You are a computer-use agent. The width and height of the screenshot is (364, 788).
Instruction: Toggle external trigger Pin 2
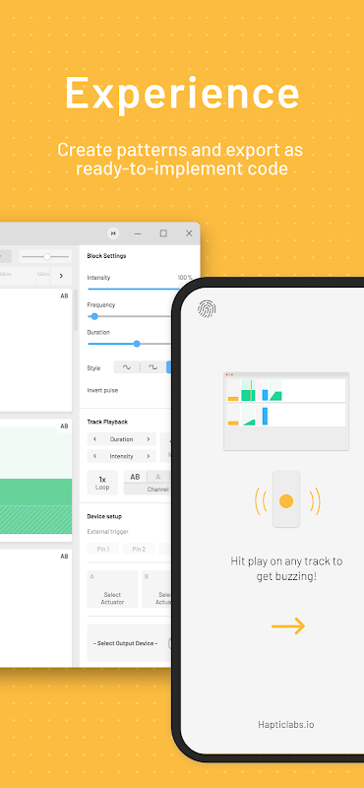[139, 549]
